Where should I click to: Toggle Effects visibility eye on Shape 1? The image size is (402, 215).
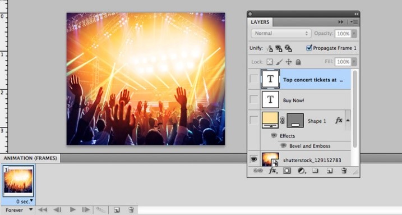click(x=274, y=135)
